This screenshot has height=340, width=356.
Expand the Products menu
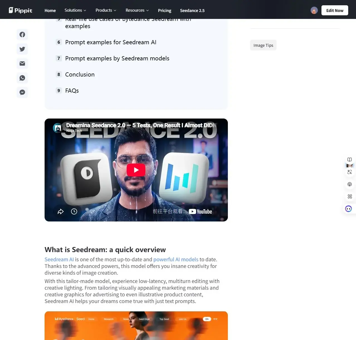click(106, 10)
